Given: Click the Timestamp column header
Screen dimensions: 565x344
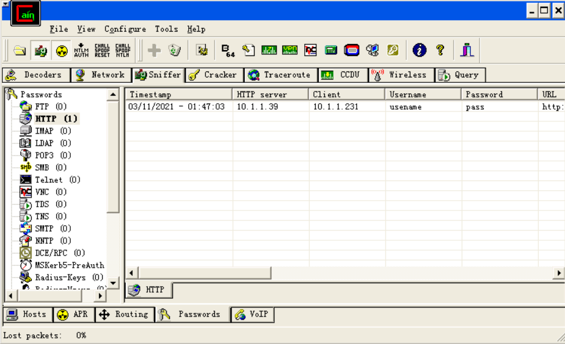Looking at the screenshot, I should [179, 95].
